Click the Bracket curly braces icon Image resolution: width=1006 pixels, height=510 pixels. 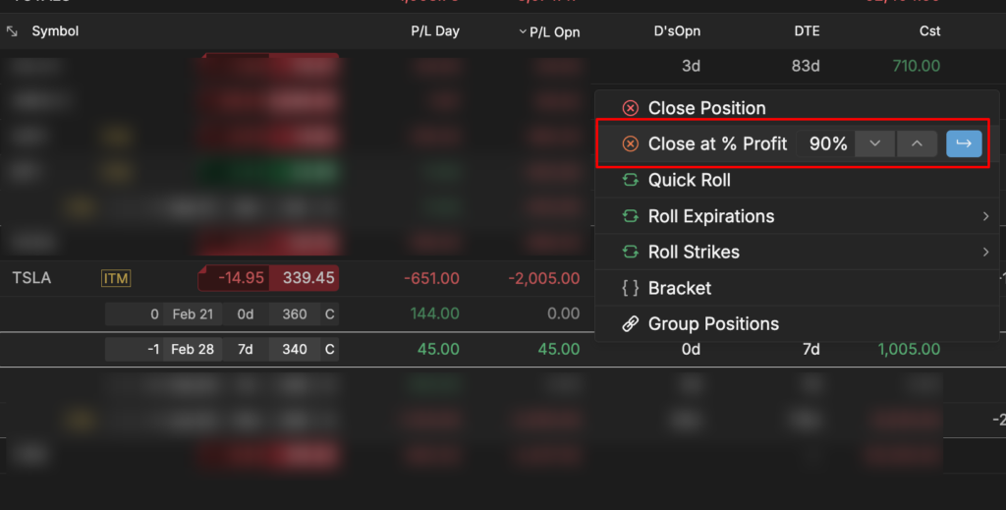click(631, 288)
